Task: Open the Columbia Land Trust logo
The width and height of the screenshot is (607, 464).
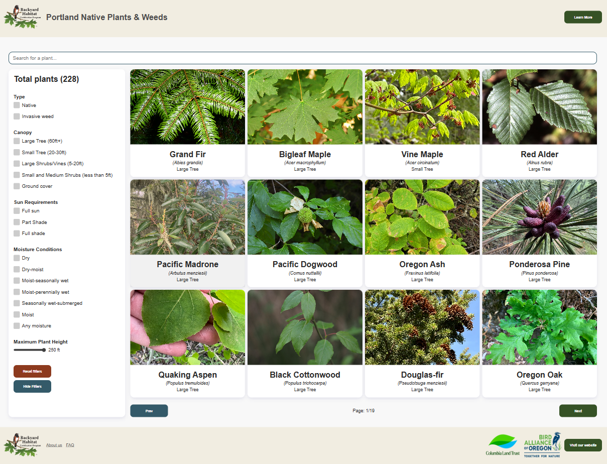Action: 503,445
